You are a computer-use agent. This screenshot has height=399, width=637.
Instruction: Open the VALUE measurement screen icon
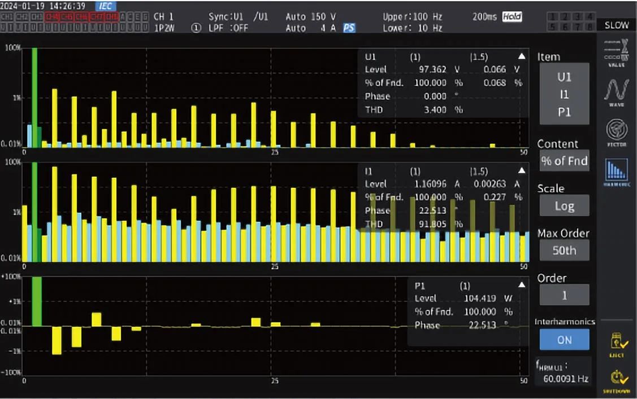616,52
